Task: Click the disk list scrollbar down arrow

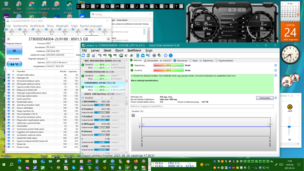Action: [x=127, y=97]
